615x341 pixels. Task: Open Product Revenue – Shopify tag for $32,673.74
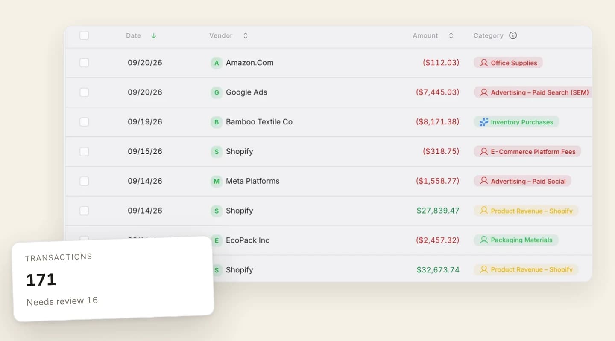[x=526, y=269]
